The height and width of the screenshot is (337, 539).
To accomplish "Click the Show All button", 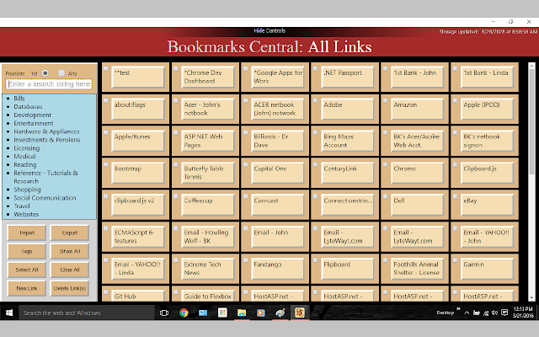I will (x=70, y=251).
